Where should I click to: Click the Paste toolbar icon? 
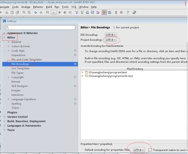pyautogui.click(x=18, y=13)
